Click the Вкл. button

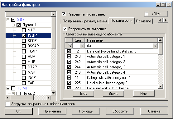(84, 94)
